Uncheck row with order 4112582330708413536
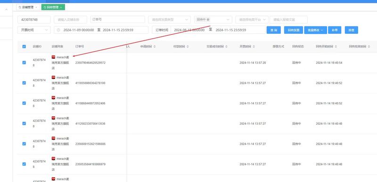This screenshot has width=377, height=182. tap(24, 124)
